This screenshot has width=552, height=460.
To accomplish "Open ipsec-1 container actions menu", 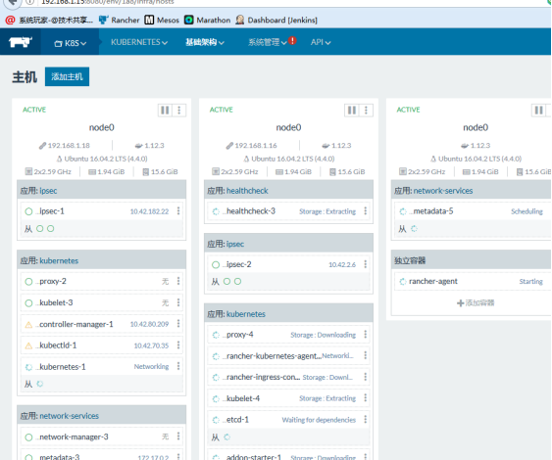I will click(x=178, y=210).
